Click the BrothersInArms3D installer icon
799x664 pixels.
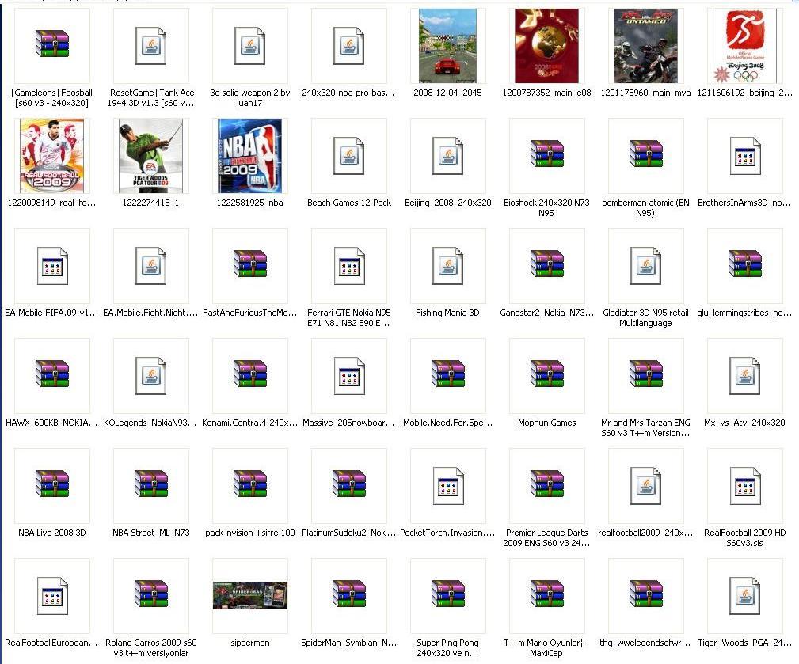click(744, 155)
